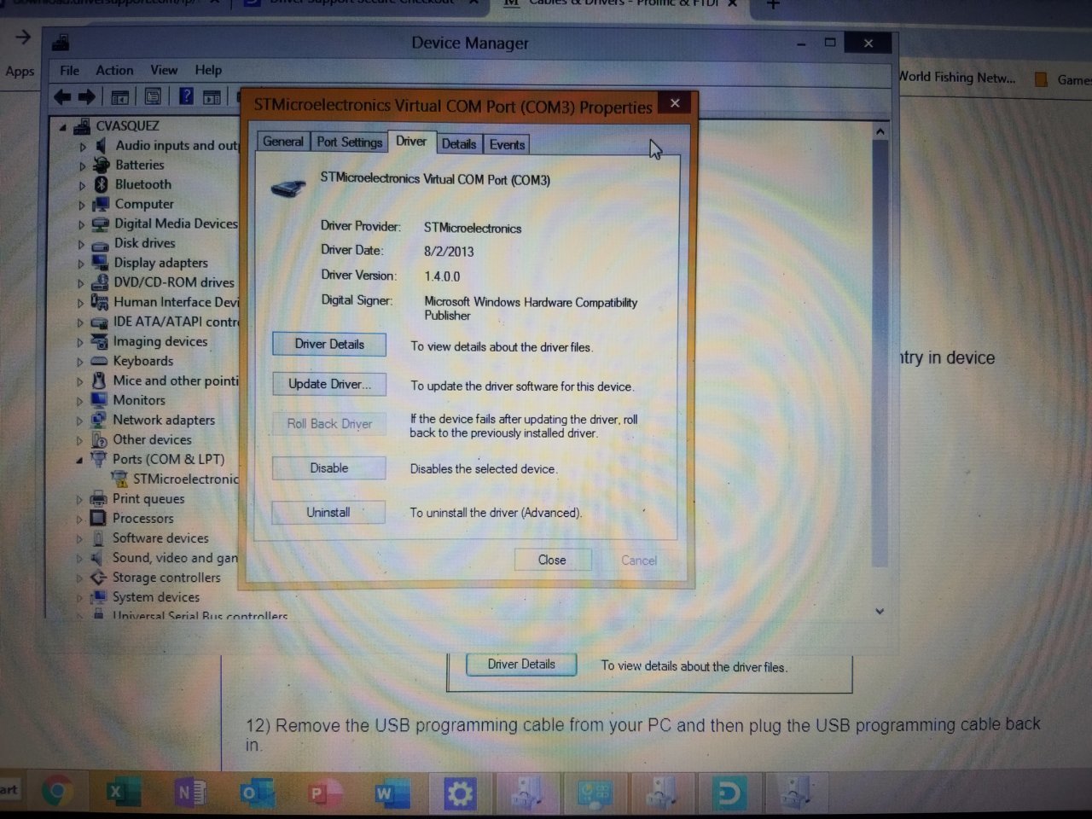Click Driver Details button in Properties dialog

(x=329, y=344)
